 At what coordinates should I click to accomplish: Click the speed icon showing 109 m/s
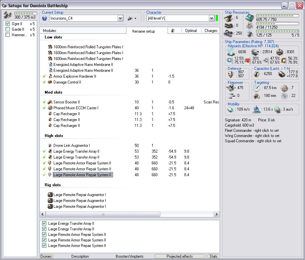coord(230,110)
